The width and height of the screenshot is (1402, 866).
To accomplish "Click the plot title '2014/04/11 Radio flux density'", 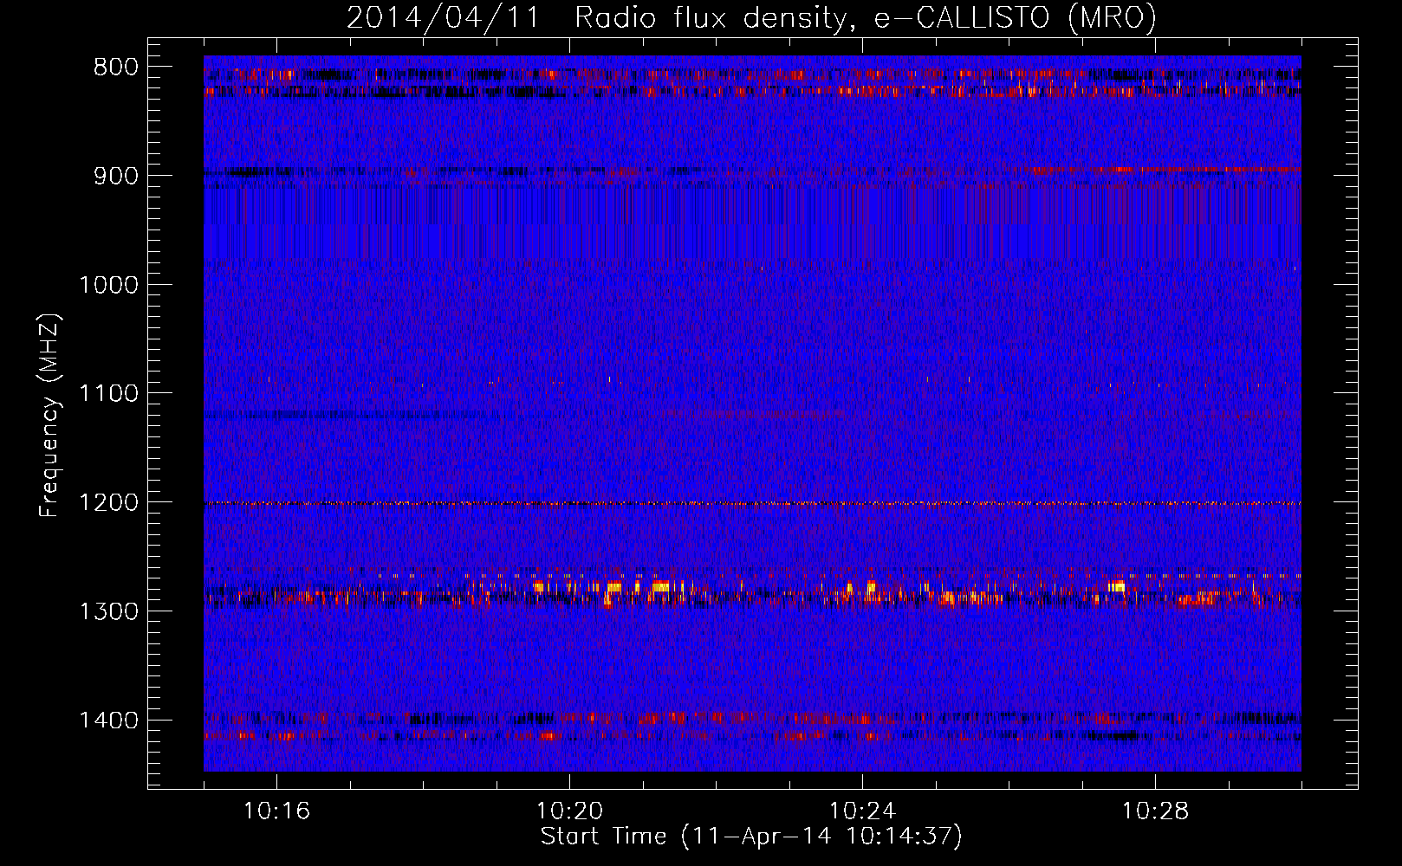I will (751, 17).
